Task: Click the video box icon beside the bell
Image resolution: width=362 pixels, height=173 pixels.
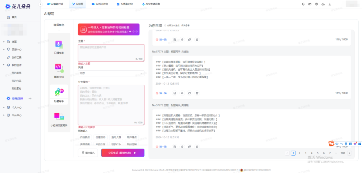Action: [x=310, y=4]
